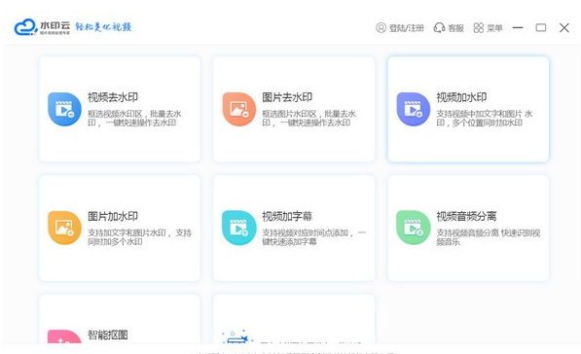
Task: Open the 视频去水印 blue video icon
Action: click(x=64, y=109)
